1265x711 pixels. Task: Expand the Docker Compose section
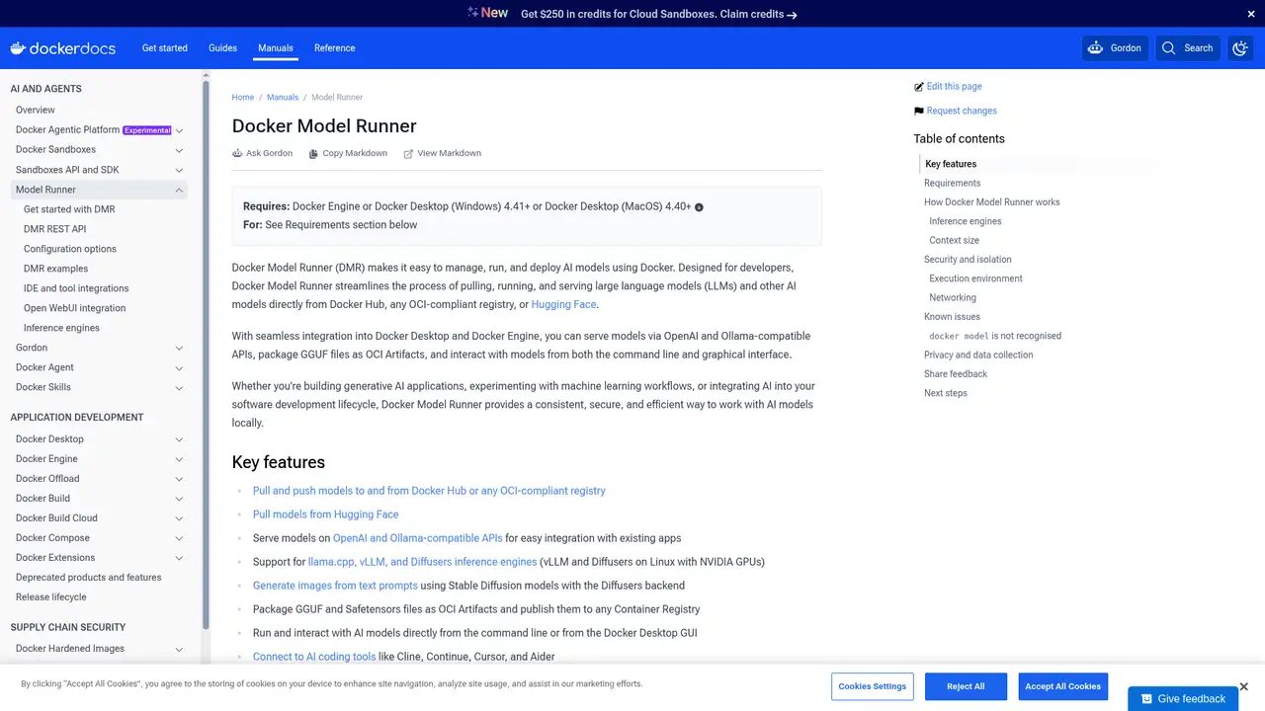pos(179,538)
